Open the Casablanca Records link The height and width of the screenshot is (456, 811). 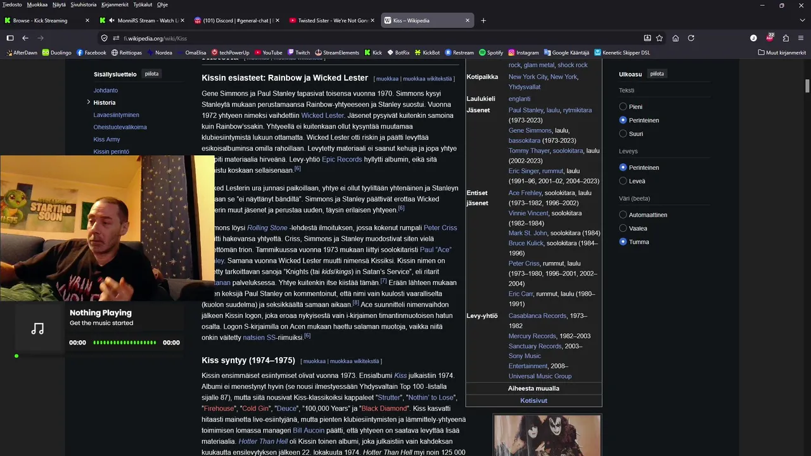(537, 316)
